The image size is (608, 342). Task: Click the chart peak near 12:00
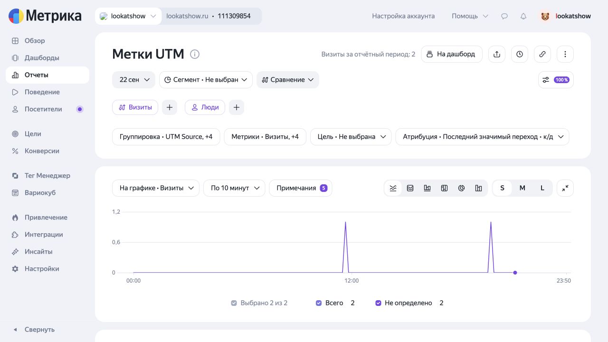[345, 222]
